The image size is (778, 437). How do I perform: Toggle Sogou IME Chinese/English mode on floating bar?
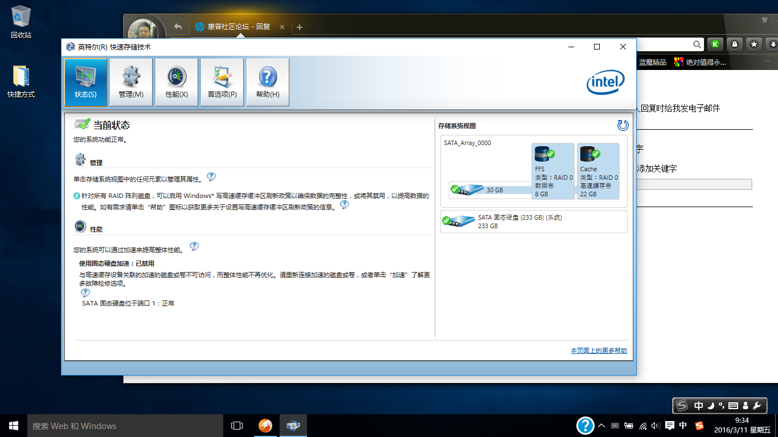point(699,406)
